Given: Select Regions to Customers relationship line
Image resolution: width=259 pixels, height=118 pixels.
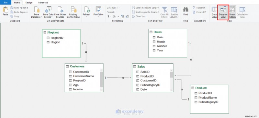Looking at the screenshot, I should (86, 52).
